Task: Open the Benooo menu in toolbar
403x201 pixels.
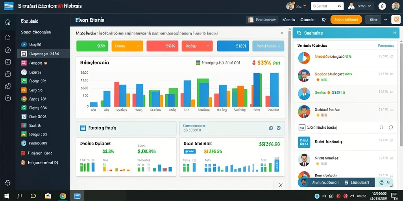Action: click(307, 20)
